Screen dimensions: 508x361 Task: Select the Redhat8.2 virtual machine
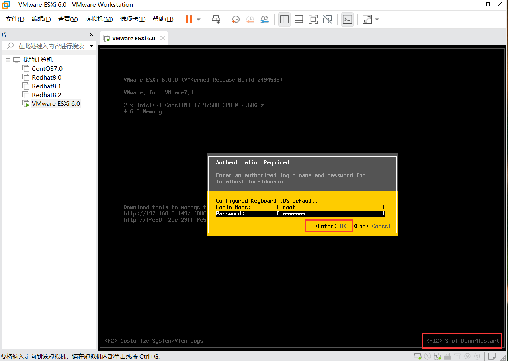coord(47,95)
